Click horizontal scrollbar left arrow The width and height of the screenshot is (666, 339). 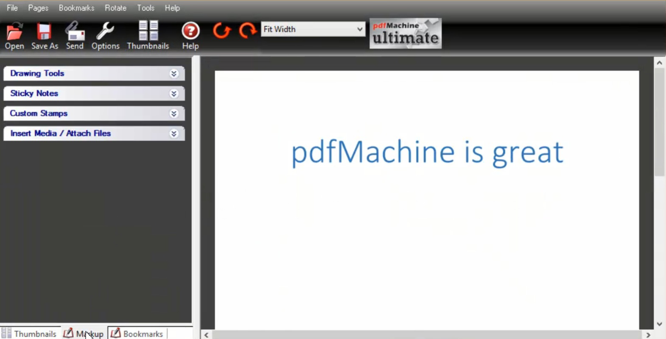206,335
